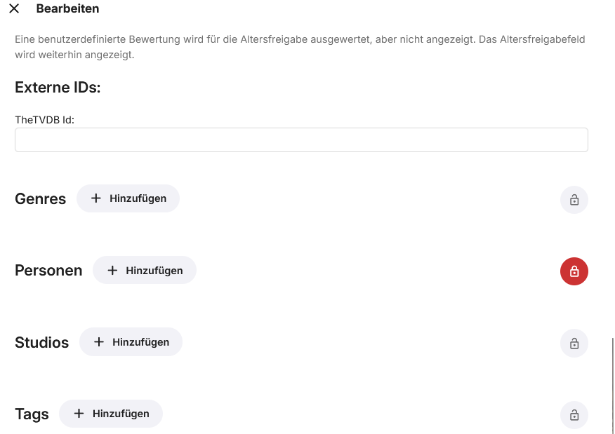Image resolution: width=615 pixels, height=434 pixels.
Task: Lock the Genres field with its padlock
Action: (x=574, y=200)
